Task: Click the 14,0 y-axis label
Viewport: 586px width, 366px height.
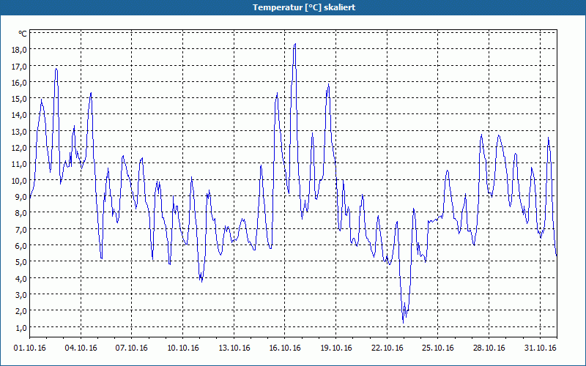Action: click(x=20, y=115)
